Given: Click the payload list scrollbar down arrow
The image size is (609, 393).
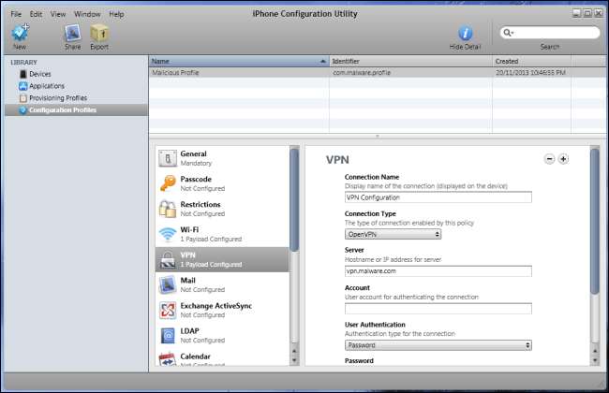Looking at the screenshot, I should 294,360.
